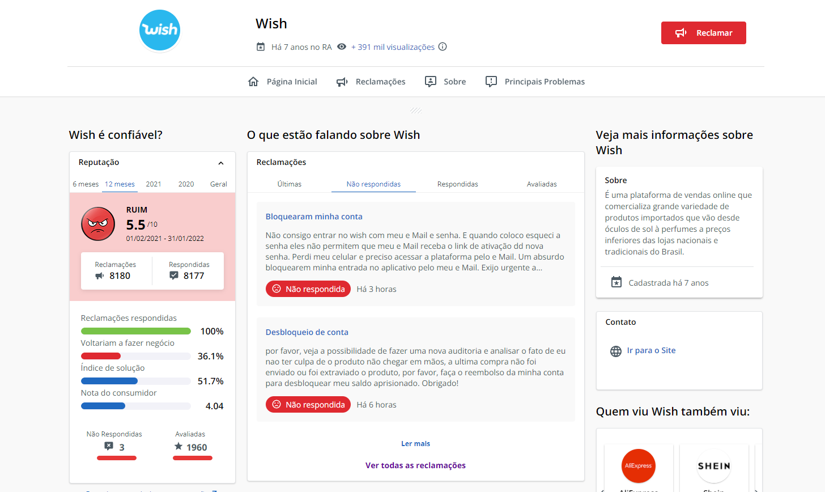Click the RUIM reputation label
825x492 pixels.
137,210
